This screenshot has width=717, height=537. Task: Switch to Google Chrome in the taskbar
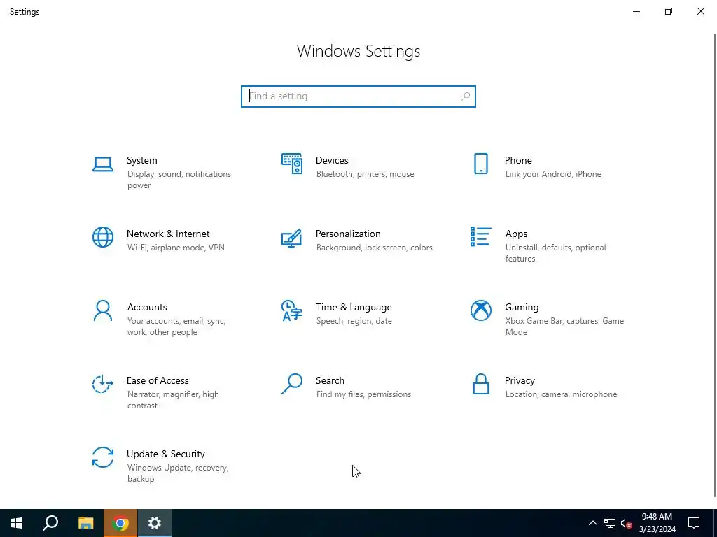(120, 523)
